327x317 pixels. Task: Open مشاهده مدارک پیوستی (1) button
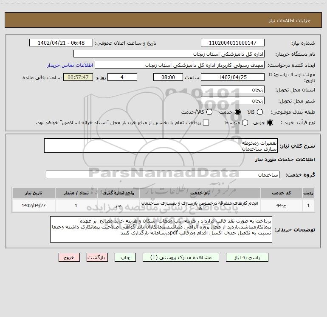(181, 257)
